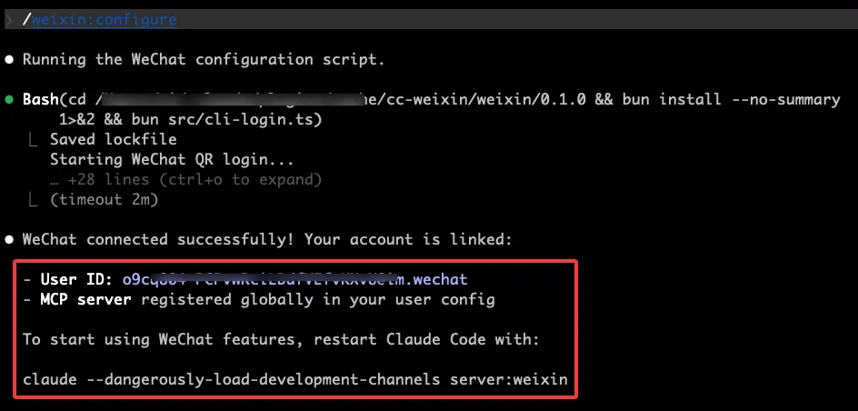
Task: Click the /weixin:configure command link
Action: click(105, 19)
